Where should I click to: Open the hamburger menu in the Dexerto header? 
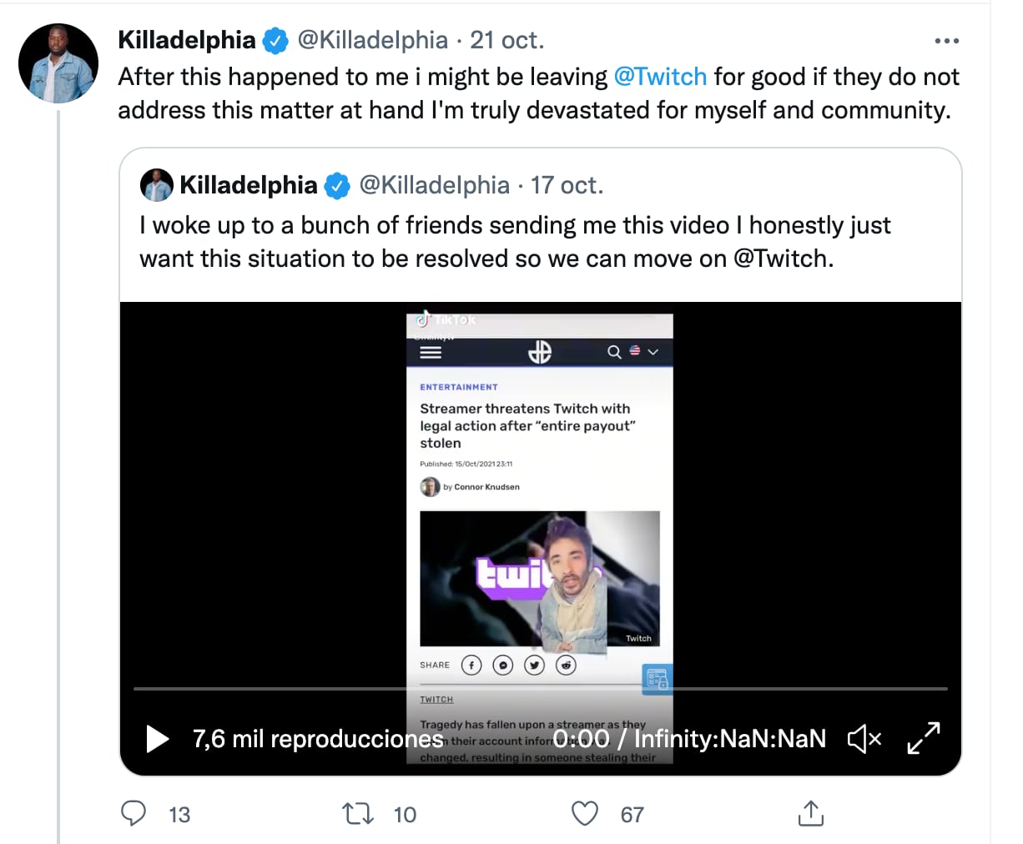431,352
